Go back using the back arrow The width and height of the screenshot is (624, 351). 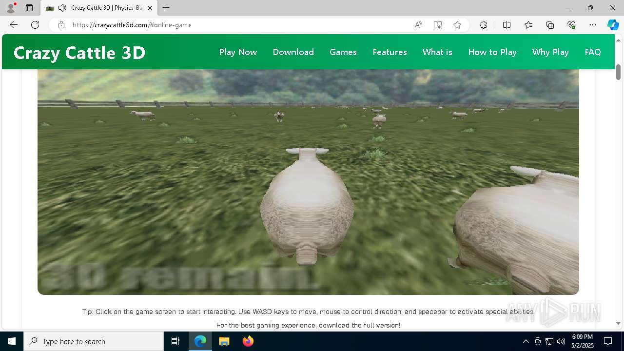tap(14, 25)
